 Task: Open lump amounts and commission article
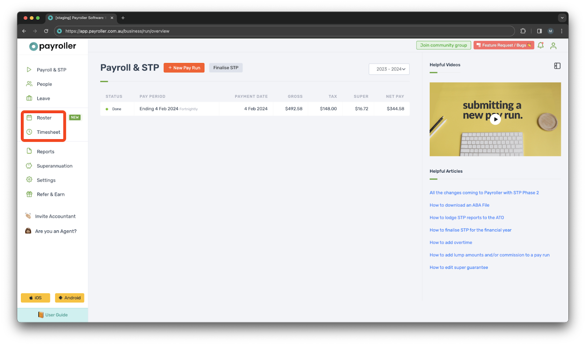pos(489,255)
